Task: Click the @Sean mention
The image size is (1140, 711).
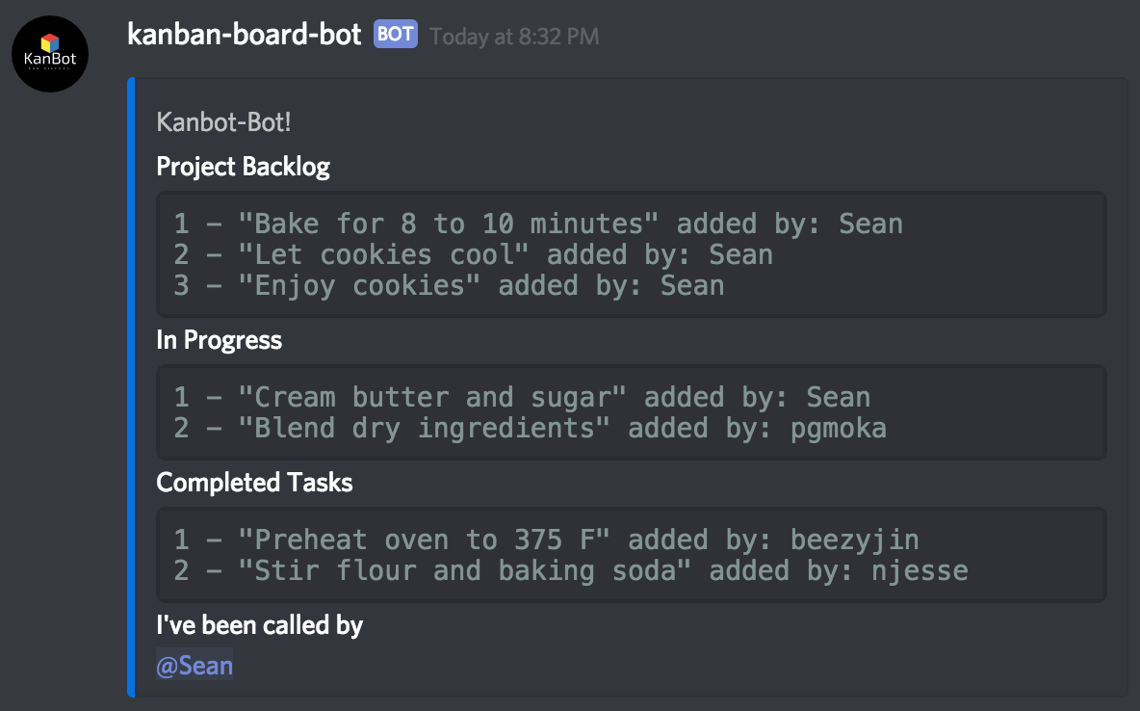Action: tap(194, 665)
